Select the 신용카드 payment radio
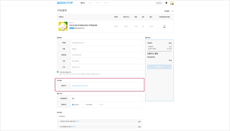230x131 pixels. tap(73, 105)
